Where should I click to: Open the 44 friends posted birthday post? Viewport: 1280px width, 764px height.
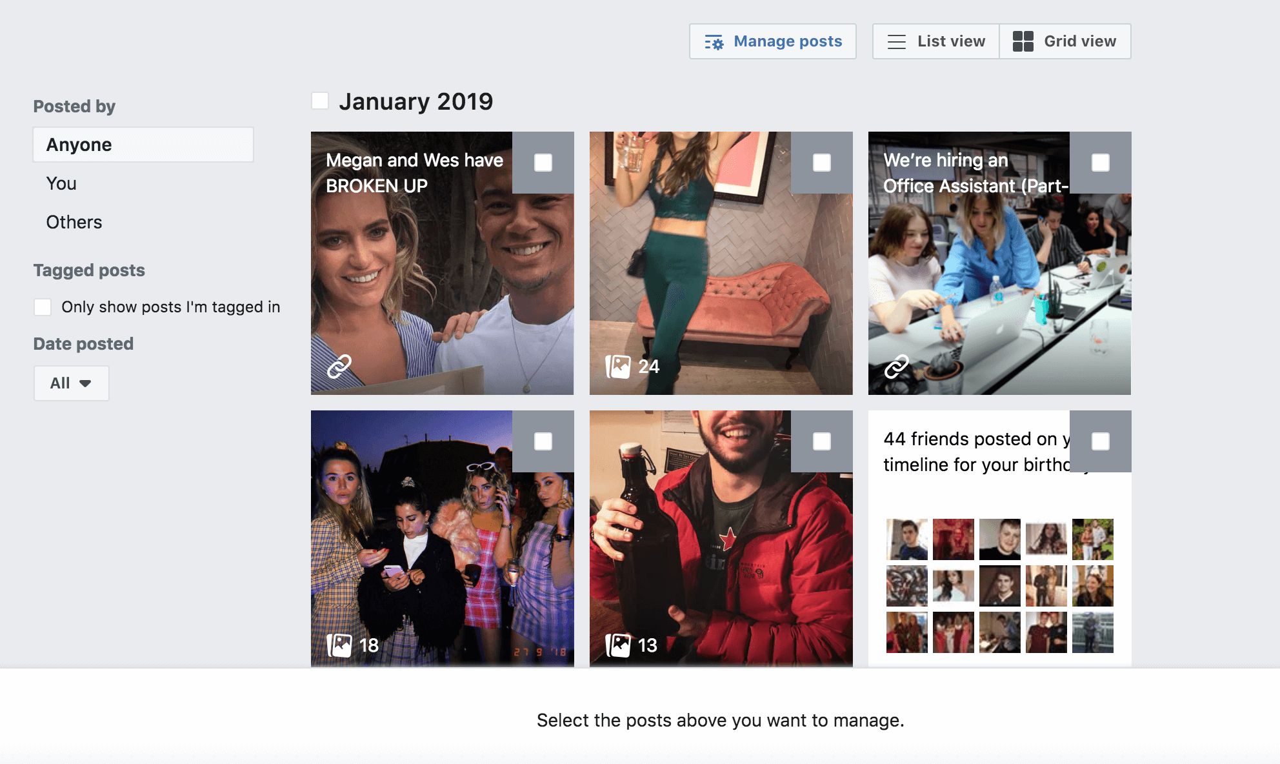(x=999, y=539)
